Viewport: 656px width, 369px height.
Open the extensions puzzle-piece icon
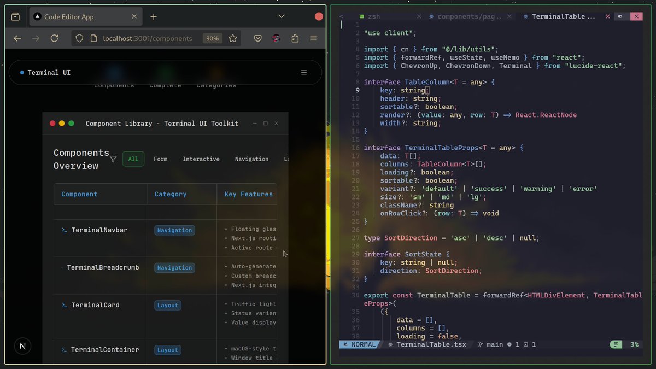295,38
